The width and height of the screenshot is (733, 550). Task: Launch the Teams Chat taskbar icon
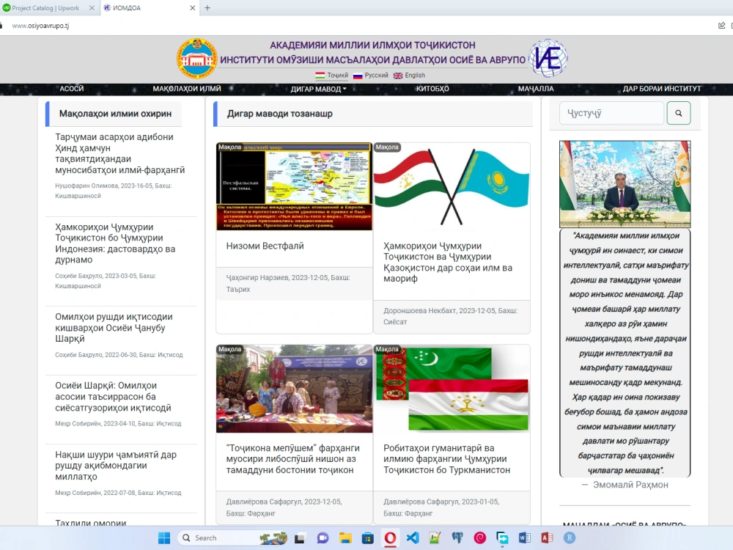(x=323, y=538)
